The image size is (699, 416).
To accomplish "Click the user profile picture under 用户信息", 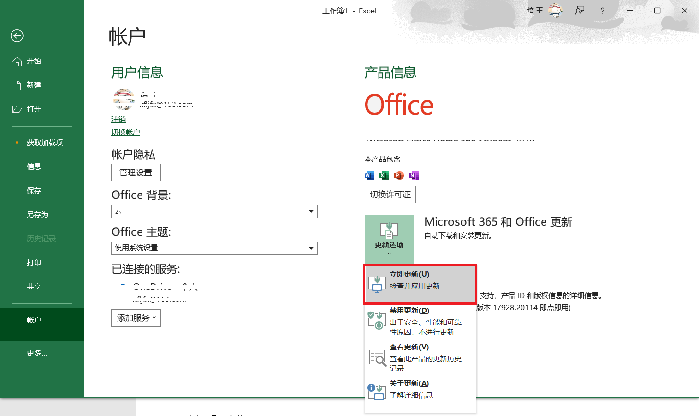I will pyautogui.click(x=124, y=99).
